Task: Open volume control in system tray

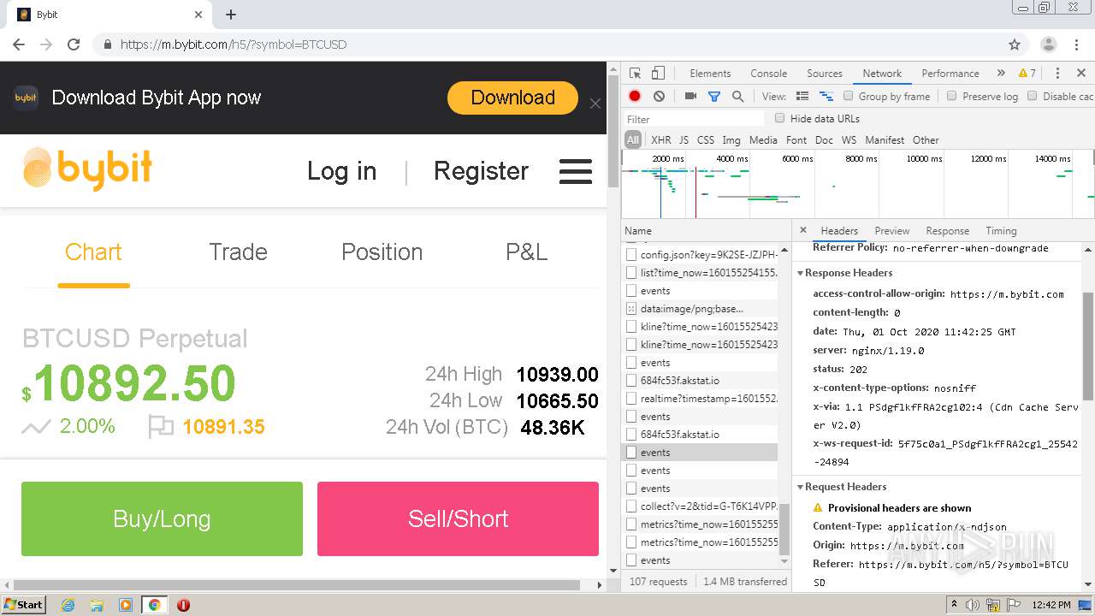Action: pos(973,605)
